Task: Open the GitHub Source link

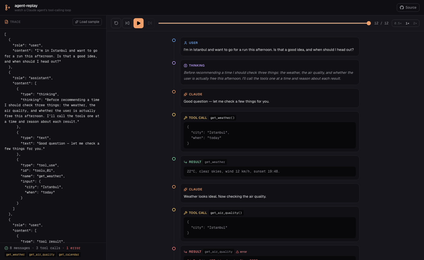Action: [x=408, y=8]
